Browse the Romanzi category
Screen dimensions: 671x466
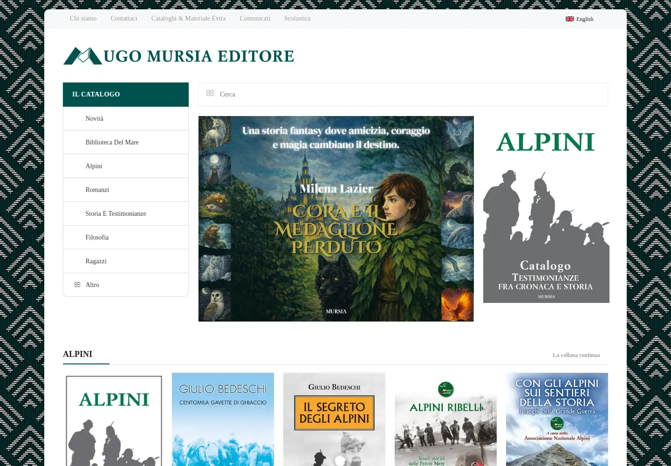point(126,190)
